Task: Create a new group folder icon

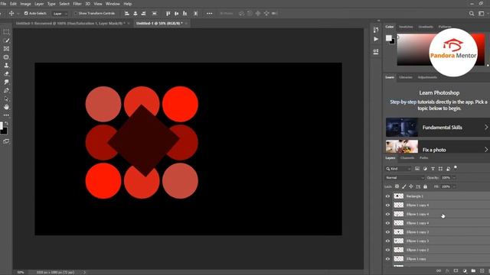Action: tap(473, 271)
